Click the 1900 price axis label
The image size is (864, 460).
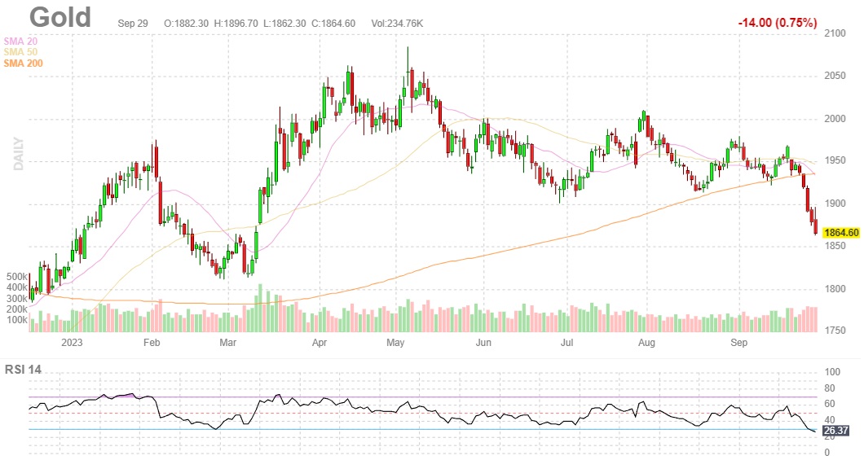tap(835, 204)
